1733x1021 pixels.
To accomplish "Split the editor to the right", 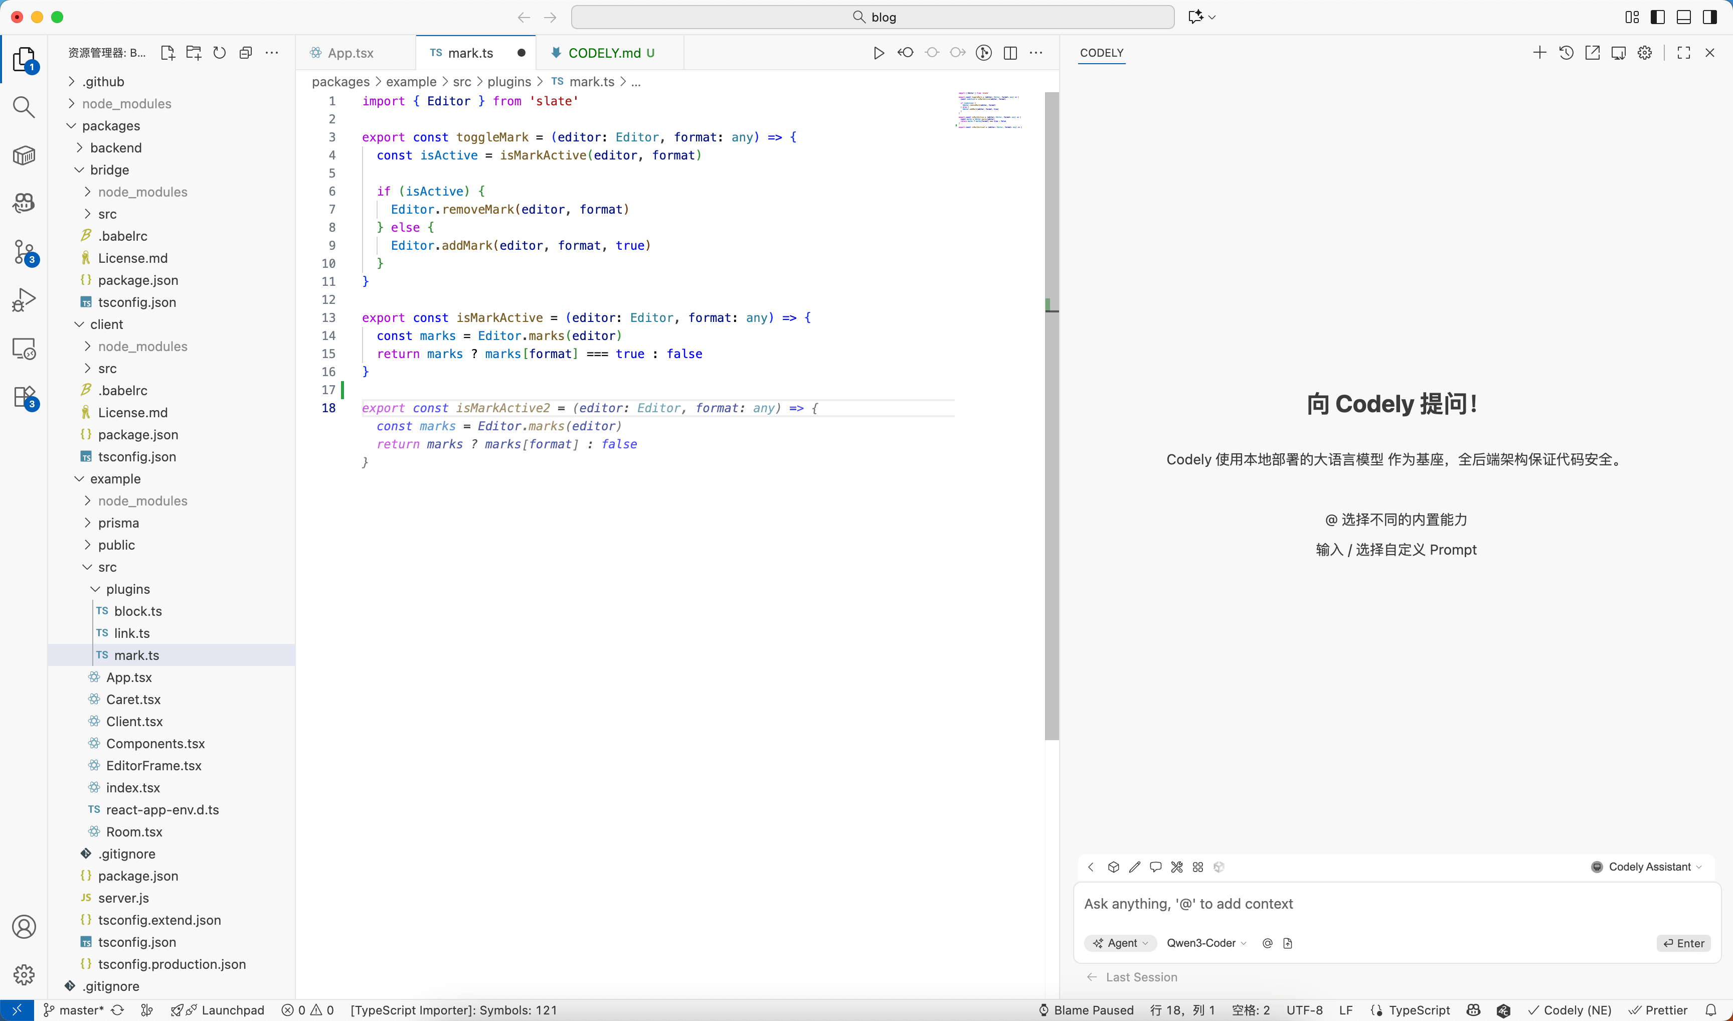I will tap(1010, 53).
